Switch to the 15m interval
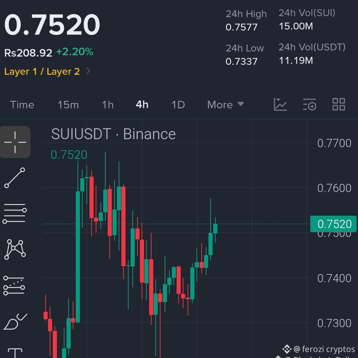 click(68, 105)
